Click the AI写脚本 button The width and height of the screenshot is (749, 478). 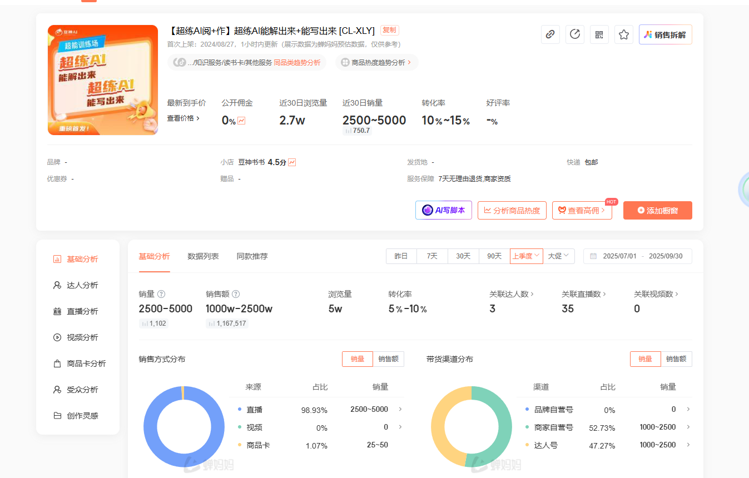click(444, 210)
